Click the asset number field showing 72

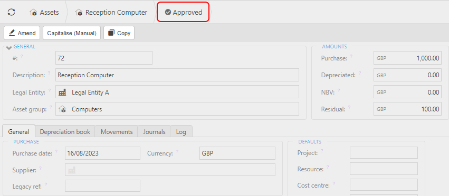click(103, 58)
